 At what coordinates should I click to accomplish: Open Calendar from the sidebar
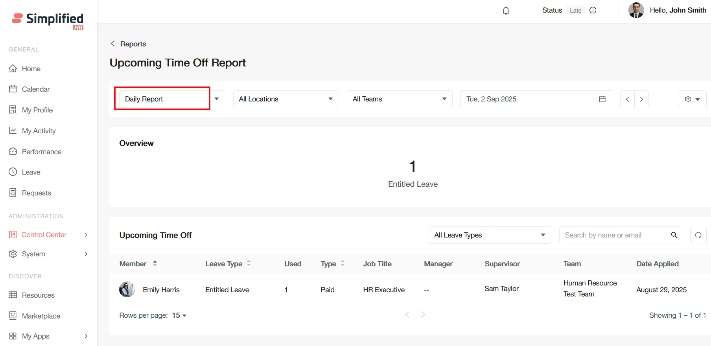(36, 89)
